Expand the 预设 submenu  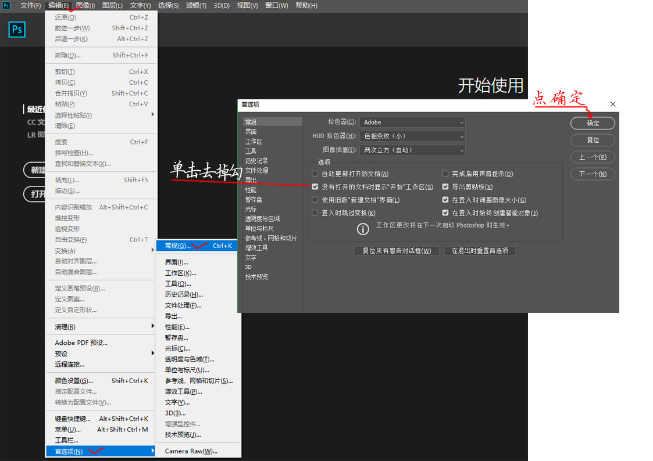(x=101, y=354)
